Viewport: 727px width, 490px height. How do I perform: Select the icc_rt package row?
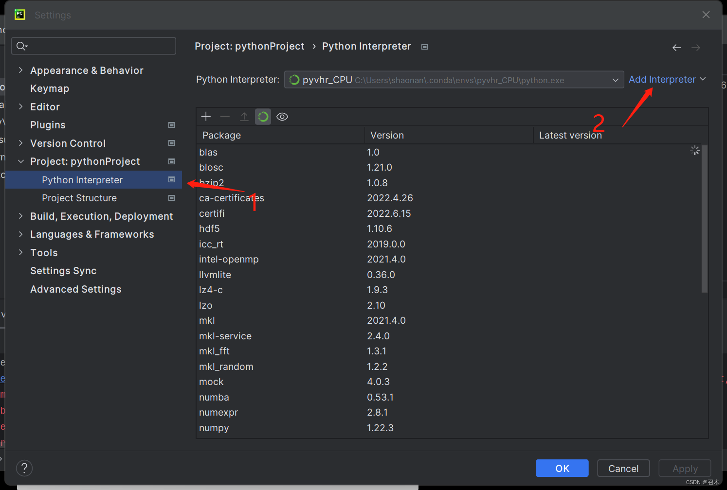point(448,244)
